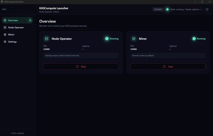Click 'Monitor and control your KASCompute services' subtitle
The height and width of the screenshot is (136, 213).
coord(63,26)
